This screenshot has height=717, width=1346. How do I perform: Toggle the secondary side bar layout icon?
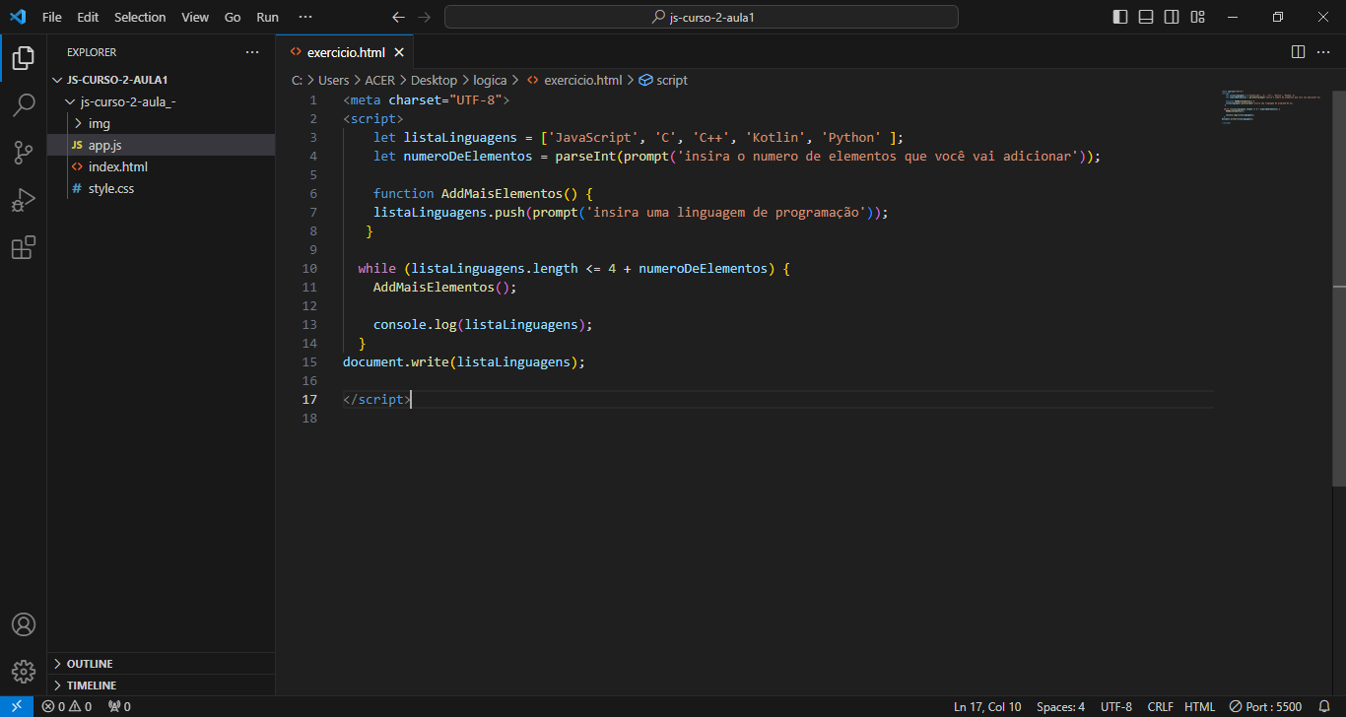pyautogui.click(x=1172, y=17)
